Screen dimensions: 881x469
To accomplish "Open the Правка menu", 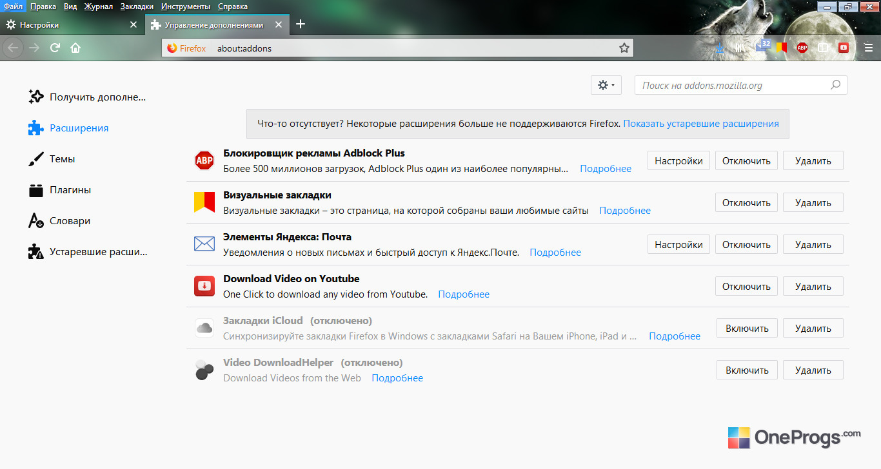I will pos(43,6).
